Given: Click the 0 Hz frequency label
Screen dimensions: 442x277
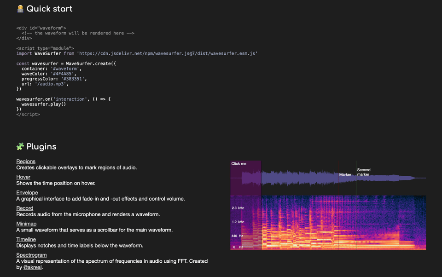Looking at the screenshot, I should pyautogui.click(x=238, y=247).
